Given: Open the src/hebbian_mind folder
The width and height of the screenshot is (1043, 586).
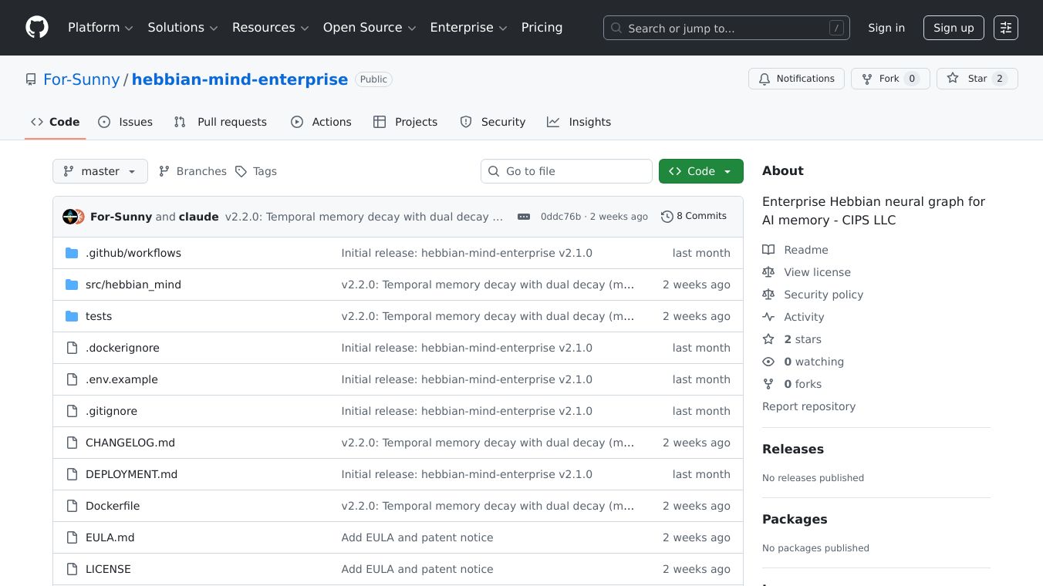Looking at the screenshot, I should click(133, 285).
